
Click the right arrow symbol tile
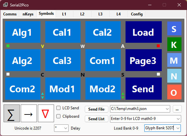coord(29,113)
